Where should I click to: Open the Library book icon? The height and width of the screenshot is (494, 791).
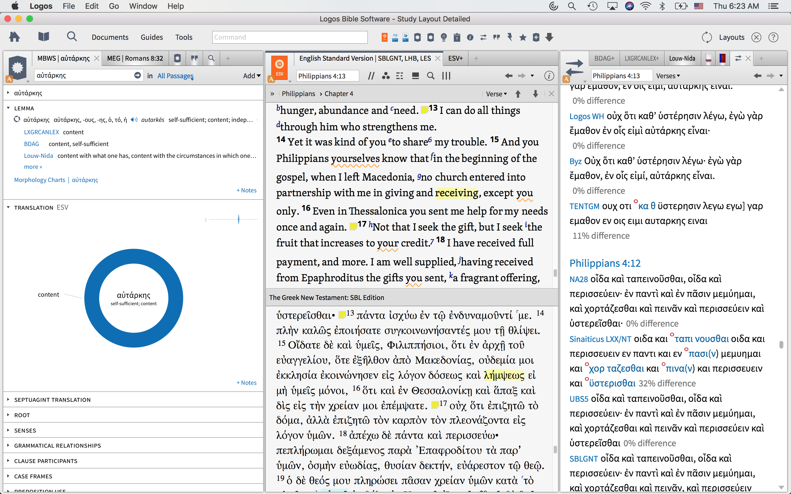[43, 37]
